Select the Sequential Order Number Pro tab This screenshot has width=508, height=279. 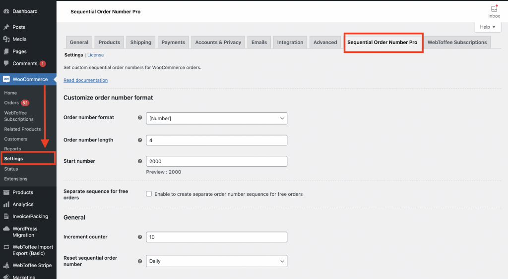coord(382,43)
